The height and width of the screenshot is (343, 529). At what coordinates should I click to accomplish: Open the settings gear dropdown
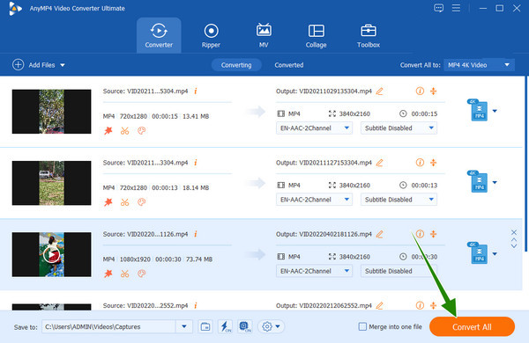click(271, 326)
